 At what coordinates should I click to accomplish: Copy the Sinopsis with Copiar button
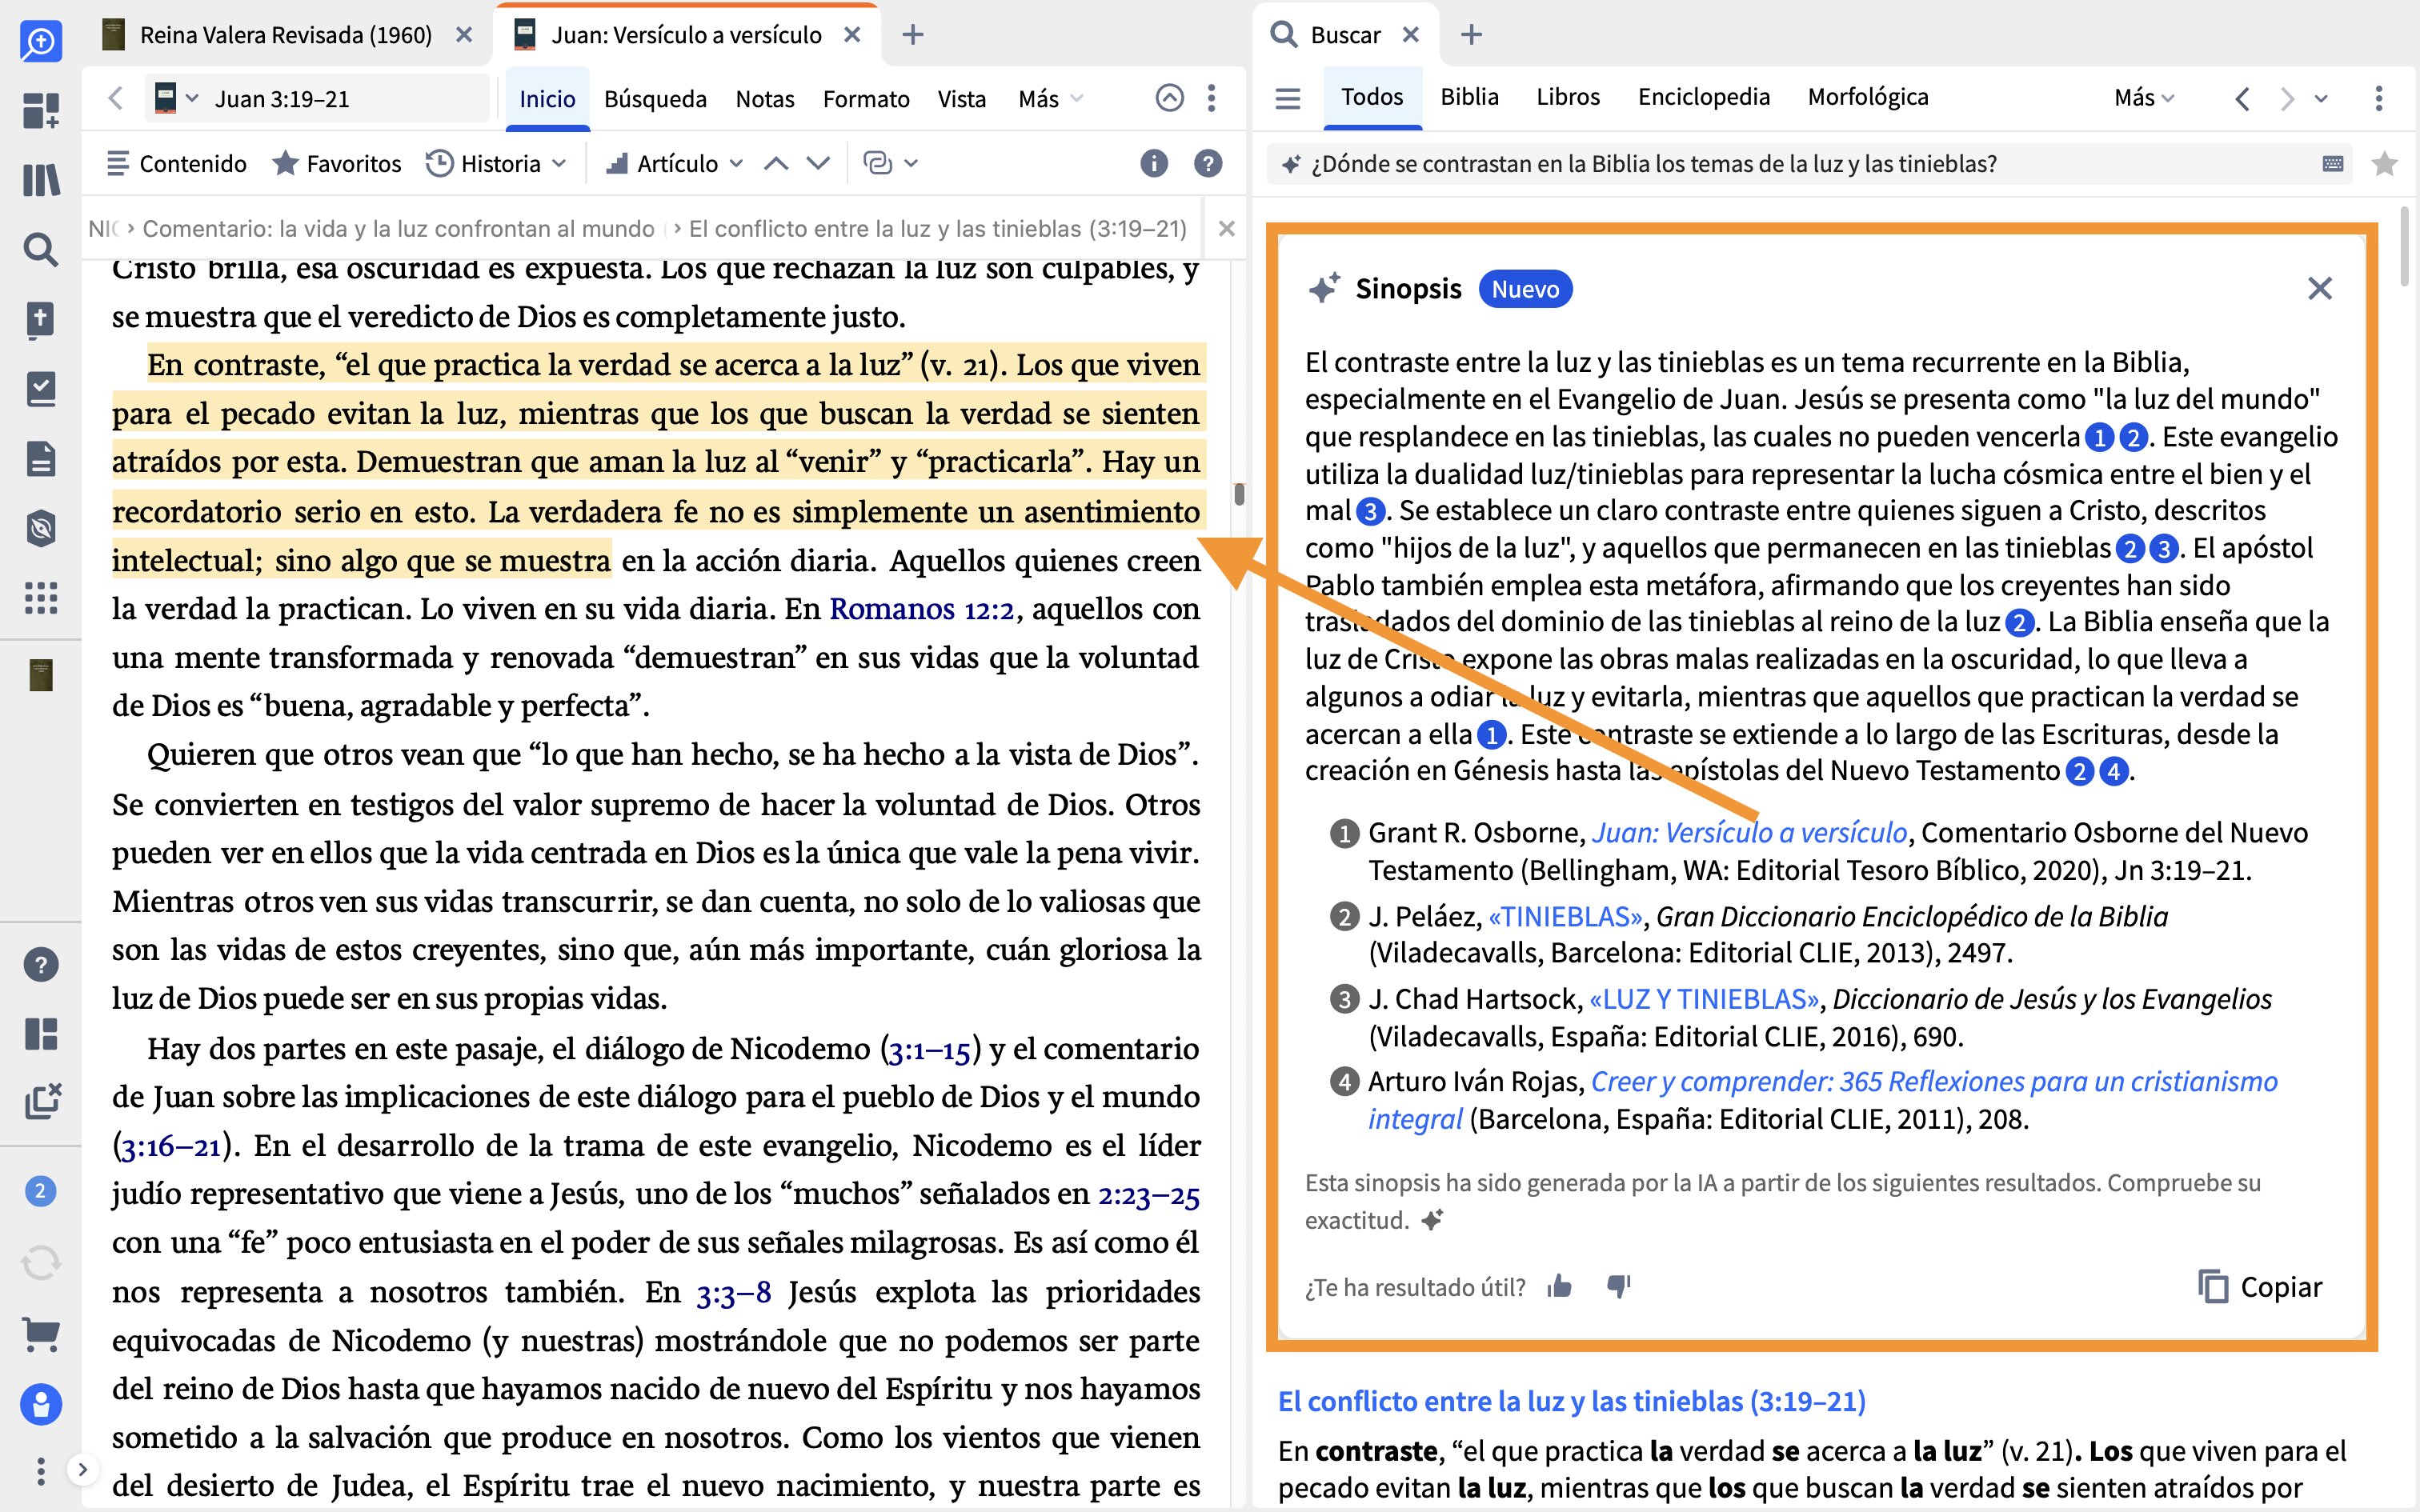coord(2260,1286)
